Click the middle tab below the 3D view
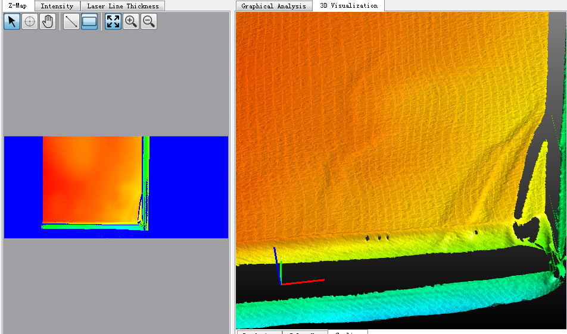This screenshot has width=567, height=334. tap(305, 332)
